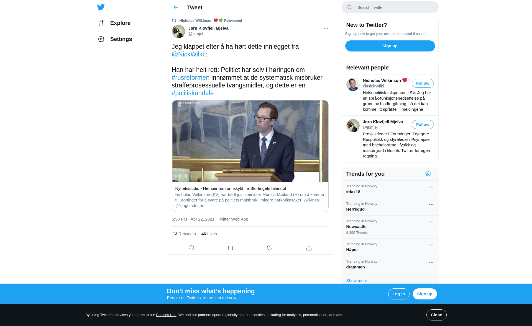Open more options for #dax18 trend
532x326 pixels.
click(x=431, y=187)
